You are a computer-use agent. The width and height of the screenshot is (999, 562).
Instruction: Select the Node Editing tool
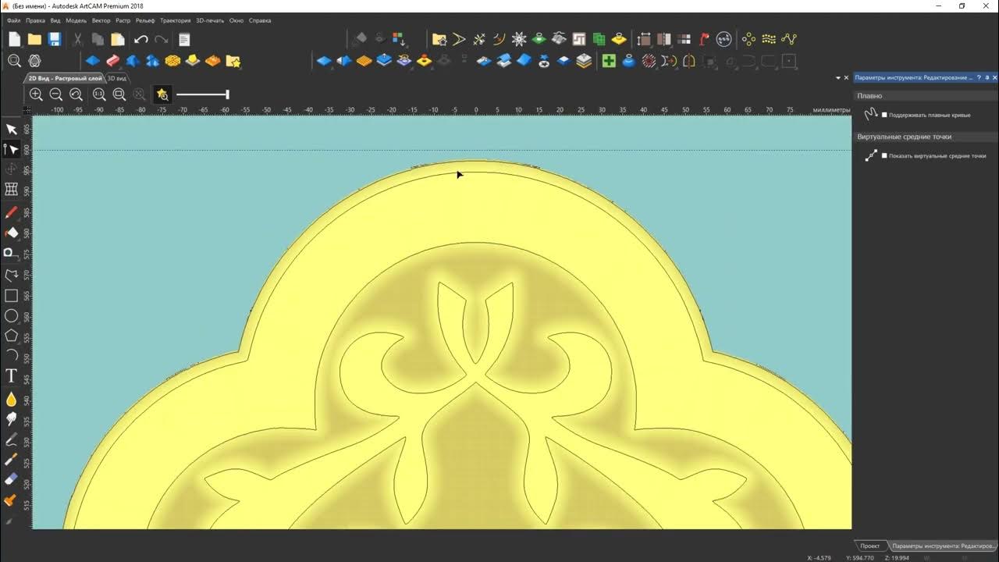12,149
